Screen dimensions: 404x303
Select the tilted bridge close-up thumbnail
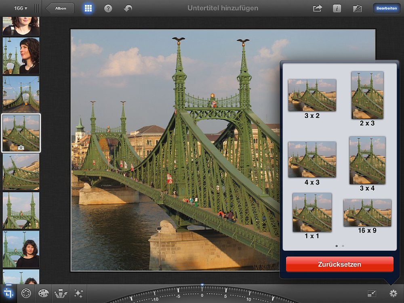click(x=21, y=172)
